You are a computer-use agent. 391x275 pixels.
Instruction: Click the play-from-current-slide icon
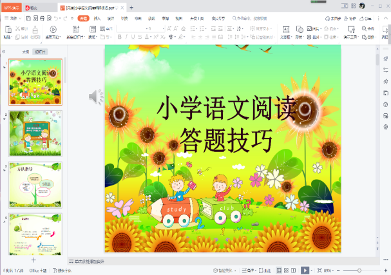[53, 30]
